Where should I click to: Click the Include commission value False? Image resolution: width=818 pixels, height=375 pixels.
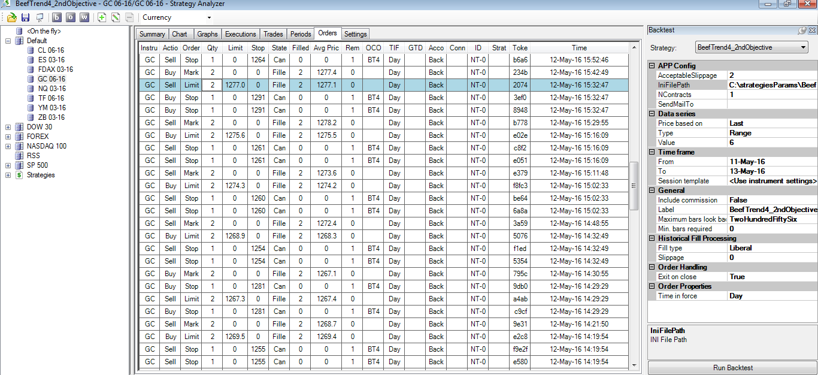click(x=772, y=200)
